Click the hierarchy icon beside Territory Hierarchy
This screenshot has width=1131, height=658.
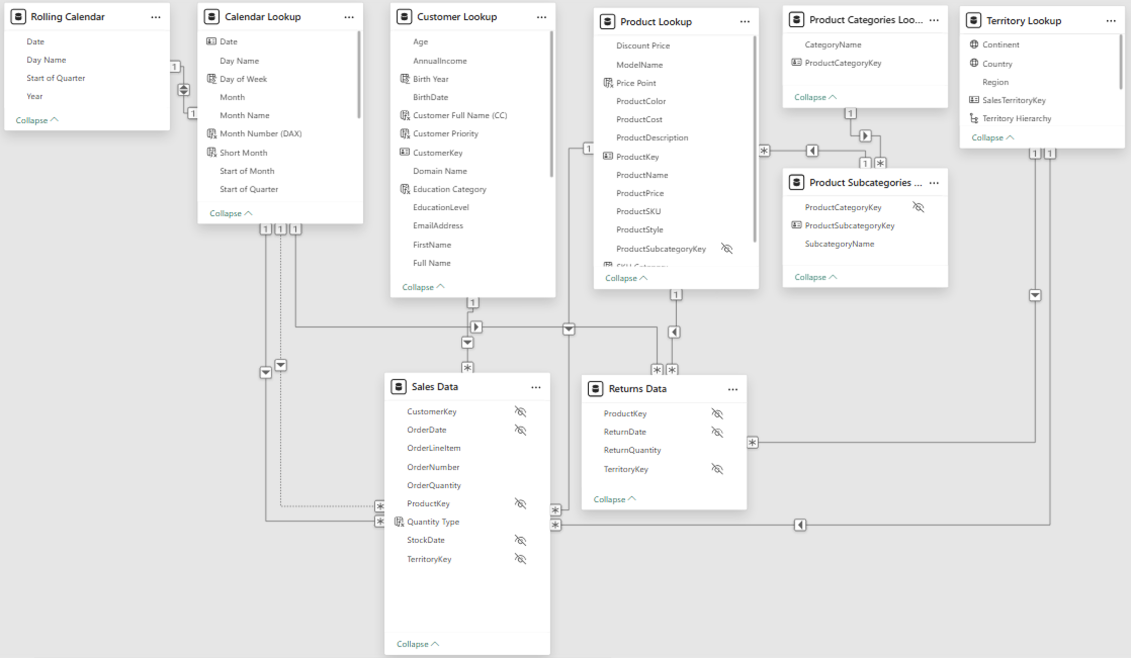pos(974,118)
